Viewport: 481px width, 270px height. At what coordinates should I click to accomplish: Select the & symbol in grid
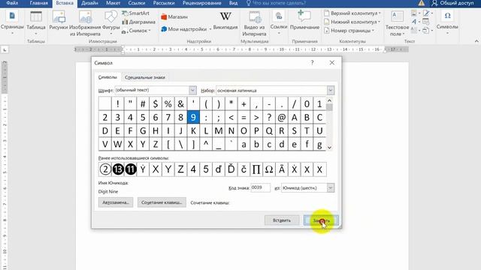(x=180, y=104)
